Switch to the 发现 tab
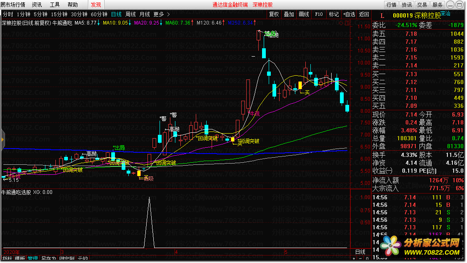The width and height of the screenshot is (467, 263). [96, 5]
